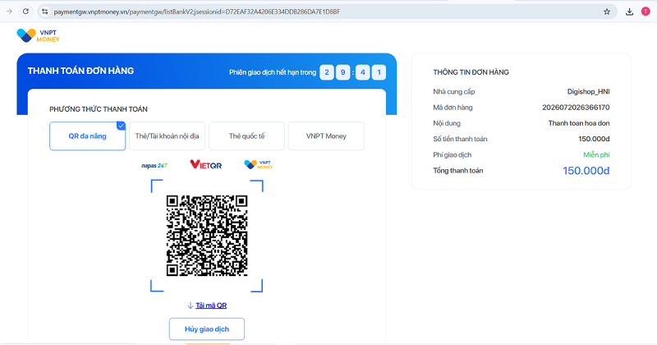Open site information icon in address bar
Image resolution: width=657 pixels, height=345 pixels.
point(45,11)
